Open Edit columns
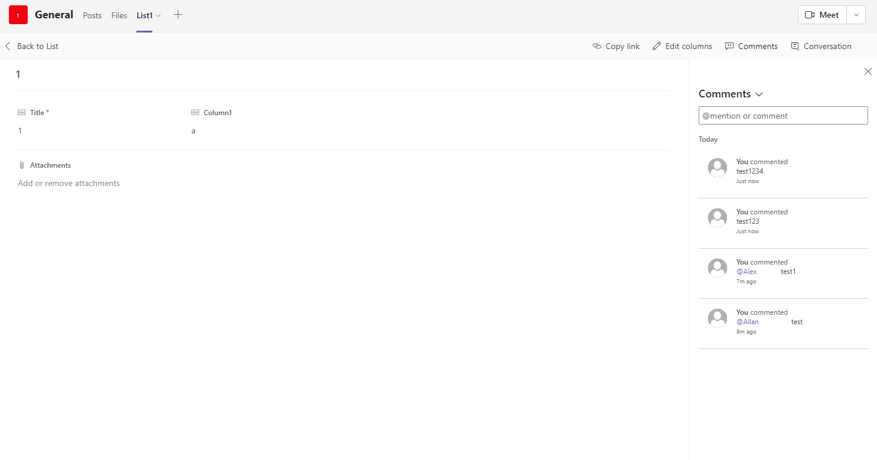Screen dimensions: 877x460 point(682,46)
